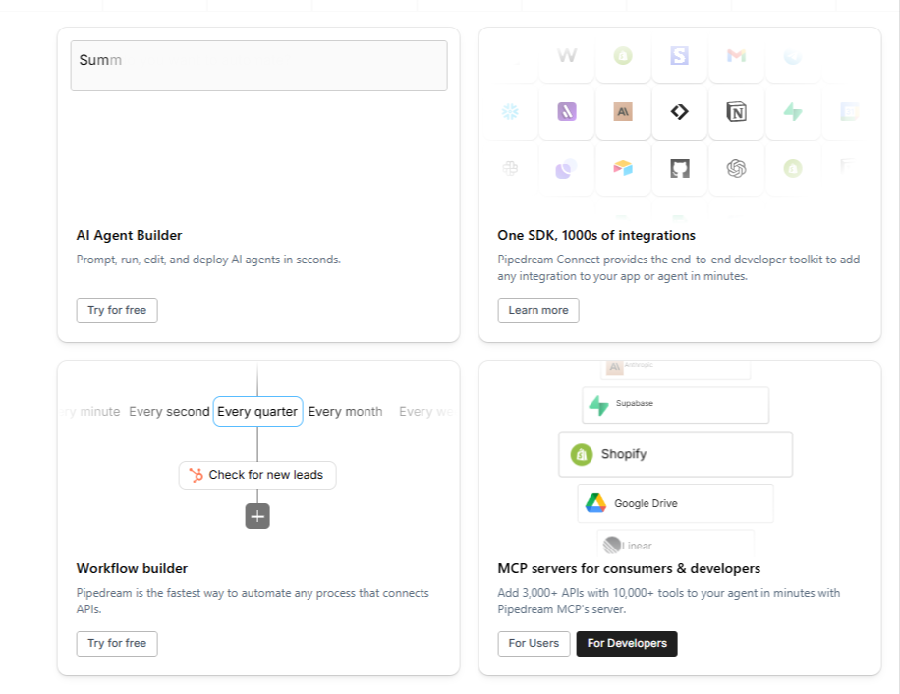Click the Anthropic icon tile

pos(623,112)
